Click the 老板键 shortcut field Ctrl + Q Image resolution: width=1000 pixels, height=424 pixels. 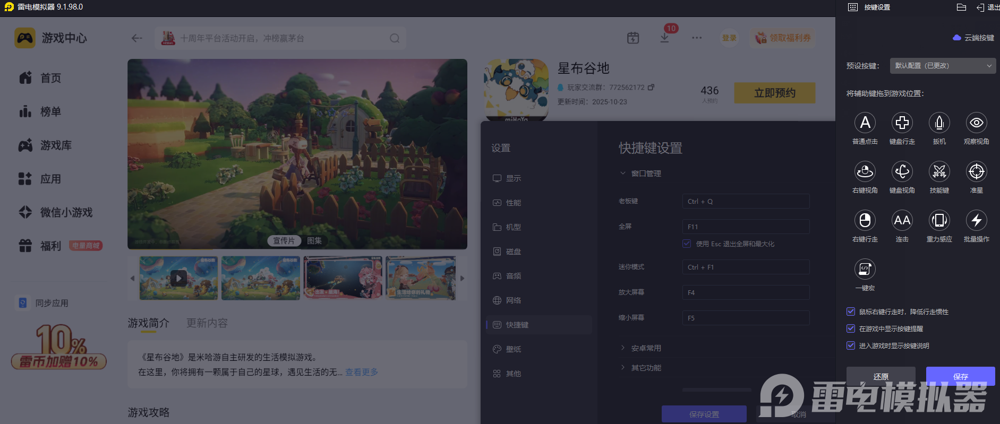click(746, 201)
